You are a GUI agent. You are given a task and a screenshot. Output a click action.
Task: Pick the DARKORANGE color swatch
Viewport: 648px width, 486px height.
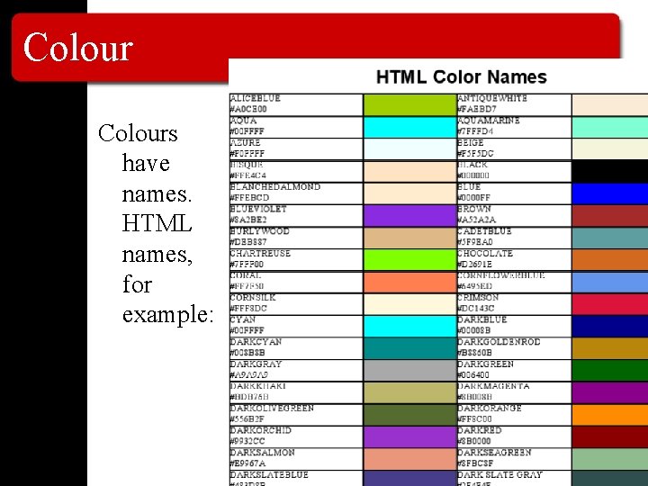[x=610, y=415]
